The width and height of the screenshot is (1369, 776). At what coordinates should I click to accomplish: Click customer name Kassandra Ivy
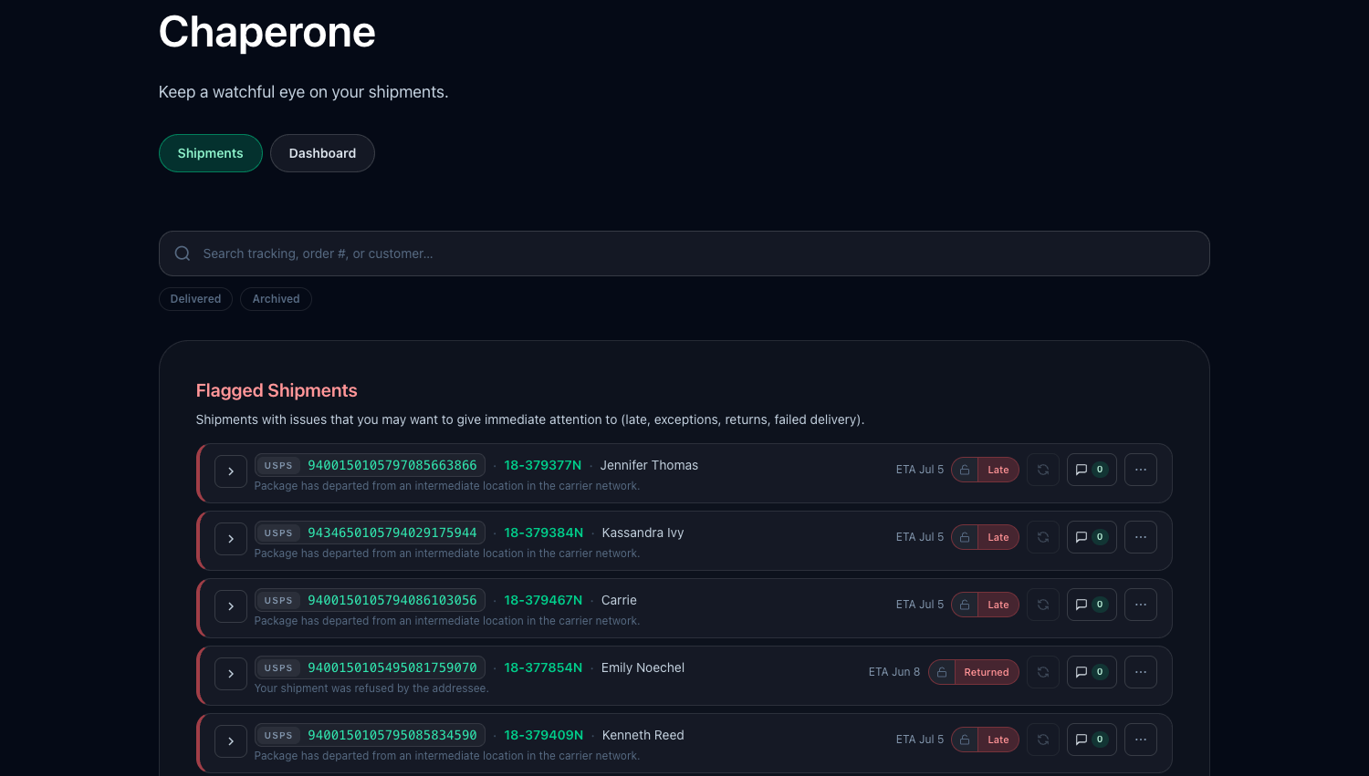click(x=643, y=533)
